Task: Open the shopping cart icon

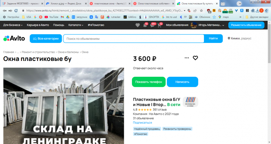Action: pyautogui.click(x=159, y=25)
